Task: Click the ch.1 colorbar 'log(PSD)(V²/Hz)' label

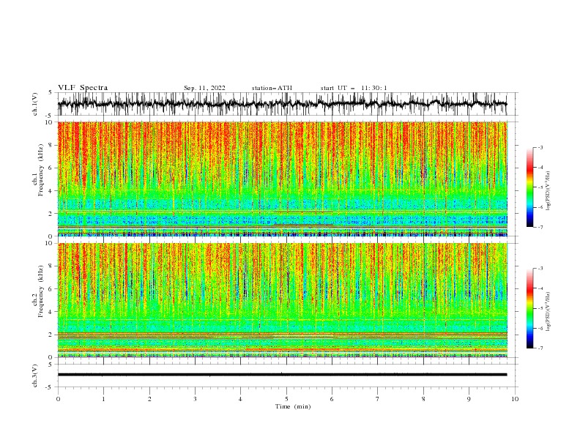Action: [x=548, y=191]
